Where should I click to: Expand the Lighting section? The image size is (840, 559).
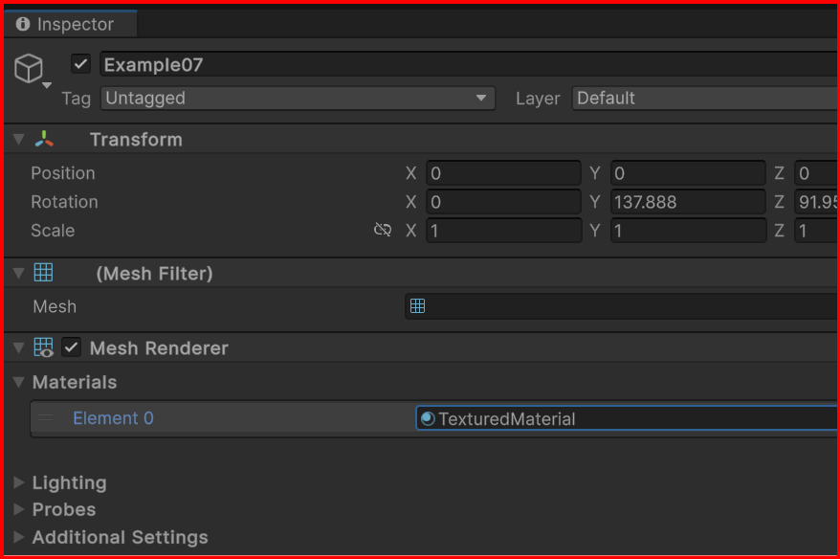click(19, 482)
